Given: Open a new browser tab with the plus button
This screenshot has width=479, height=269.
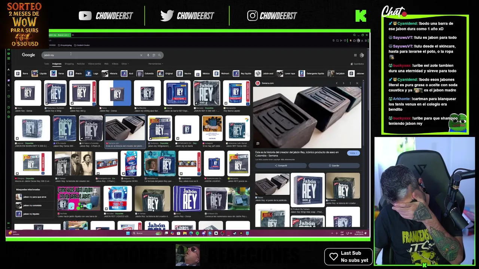Looking at the screenshot, I should (x=73, y=35).
